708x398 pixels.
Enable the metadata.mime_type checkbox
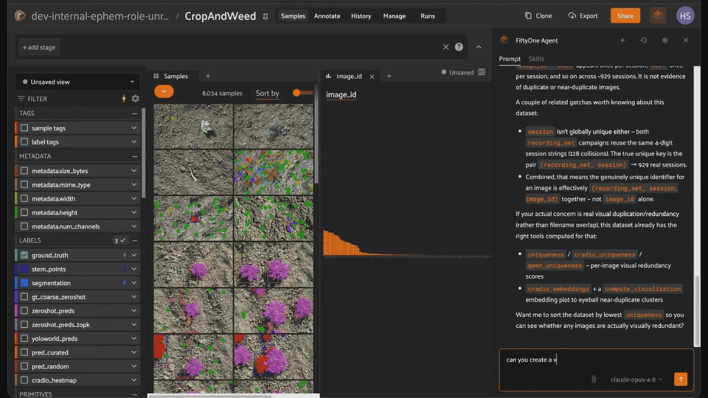pyautogui.click(x=24, y=185)
